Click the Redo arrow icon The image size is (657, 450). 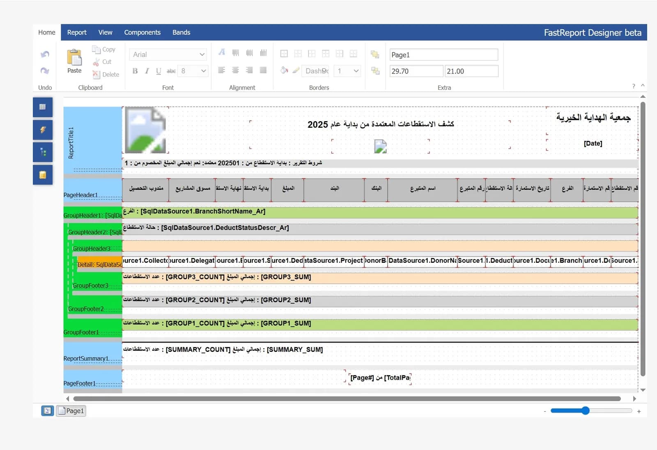tap(45, 71)
